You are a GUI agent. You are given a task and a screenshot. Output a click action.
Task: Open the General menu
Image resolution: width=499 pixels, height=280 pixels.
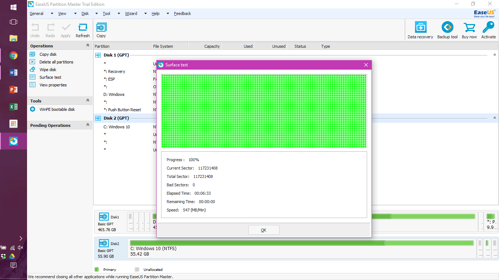point(37,13)
